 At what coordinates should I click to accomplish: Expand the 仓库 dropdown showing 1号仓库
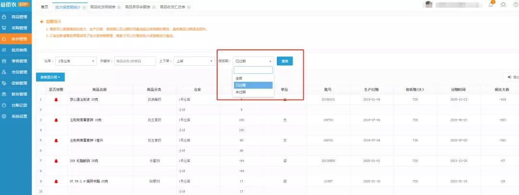75,61
